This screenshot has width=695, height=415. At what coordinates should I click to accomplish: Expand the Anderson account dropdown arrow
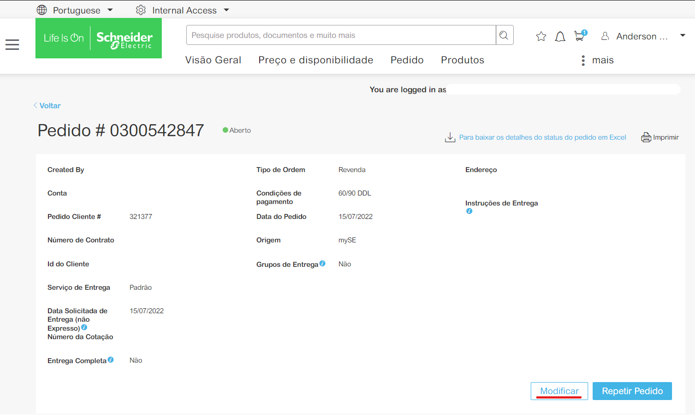(683, 36)
